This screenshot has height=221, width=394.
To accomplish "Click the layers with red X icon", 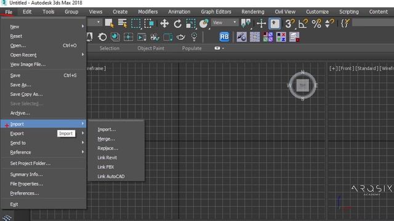I will (294, 37).
